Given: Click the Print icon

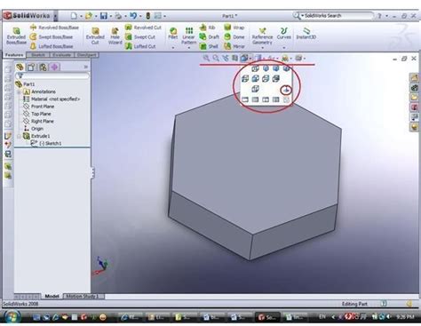Looking at the screenshot, I should [x=118, y=16].
